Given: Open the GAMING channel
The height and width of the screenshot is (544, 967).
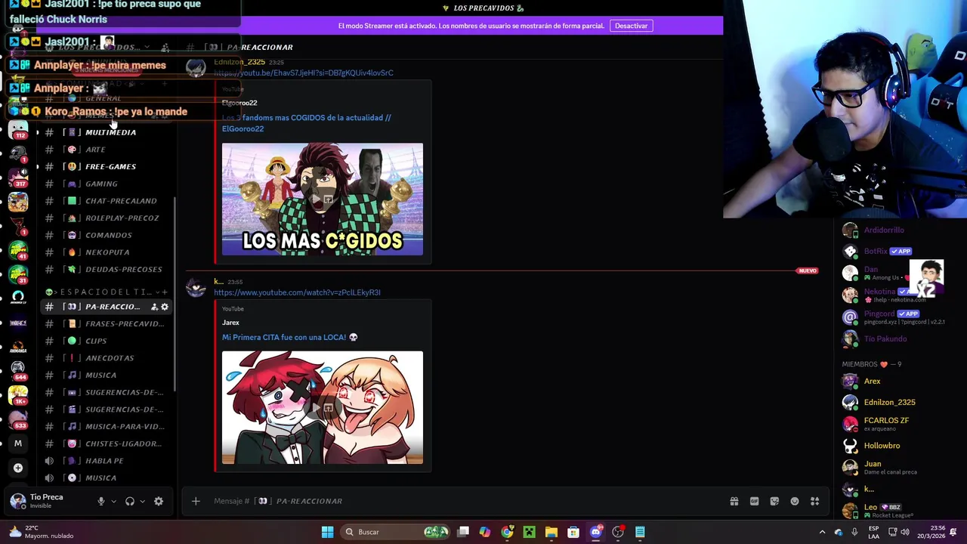Looking at the screenshot, I should tap(106, 184).
